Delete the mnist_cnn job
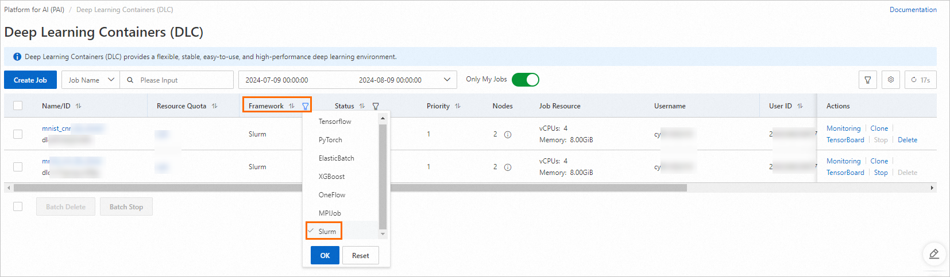The height and width of the screenshot is (277, 950). click(x=907, y=140)
